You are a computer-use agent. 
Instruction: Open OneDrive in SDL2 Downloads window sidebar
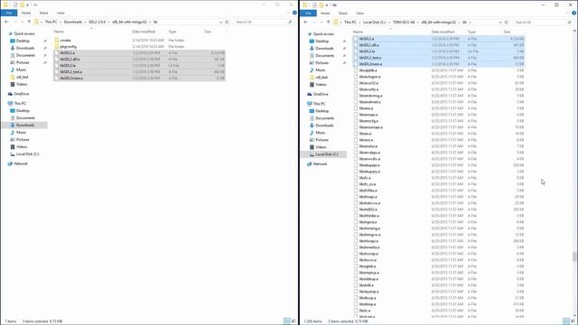click(18, 94)
